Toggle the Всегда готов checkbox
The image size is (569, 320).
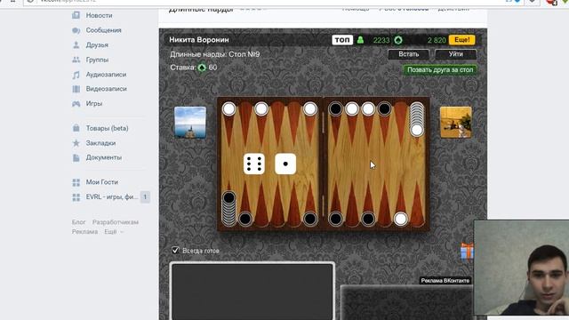tap(176, 251)
